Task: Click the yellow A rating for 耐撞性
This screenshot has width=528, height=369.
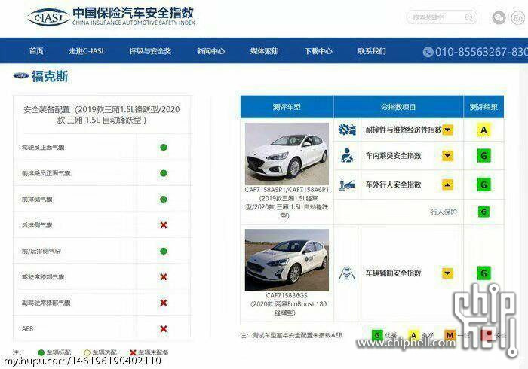Action: pyautogui.click(x=483, y=130)
